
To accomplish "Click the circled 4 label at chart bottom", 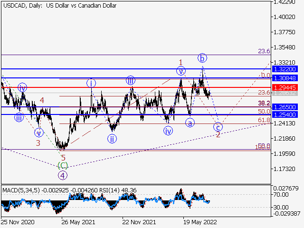I will [63, 175].
